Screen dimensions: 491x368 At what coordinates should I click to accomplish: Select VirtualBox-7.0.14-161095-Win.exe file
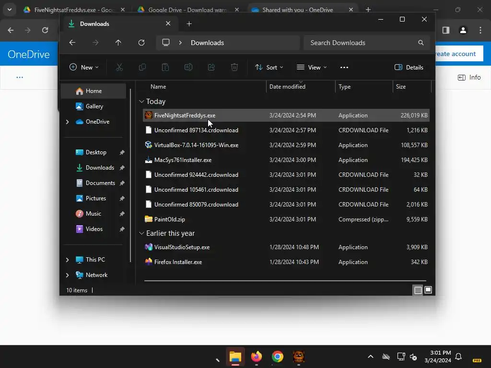(x=286, y=145)
